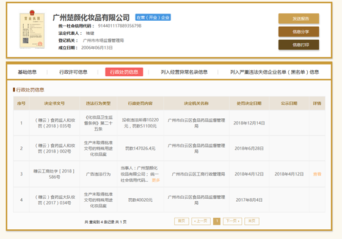The image size is (342, 239).
Task: Click the 决定书文号 column header
Action: point(54,103)
